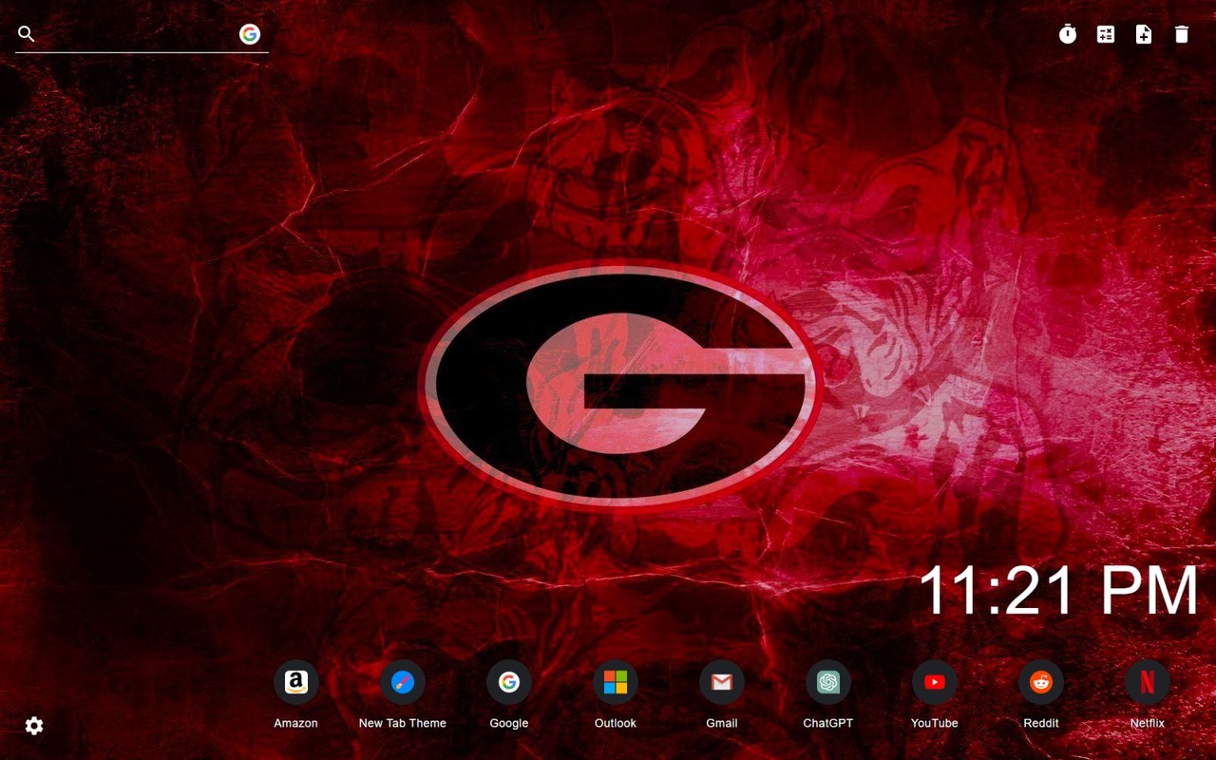Click the Reddit label text
Screen dimensions: 1216x760
coord(1041,723)
